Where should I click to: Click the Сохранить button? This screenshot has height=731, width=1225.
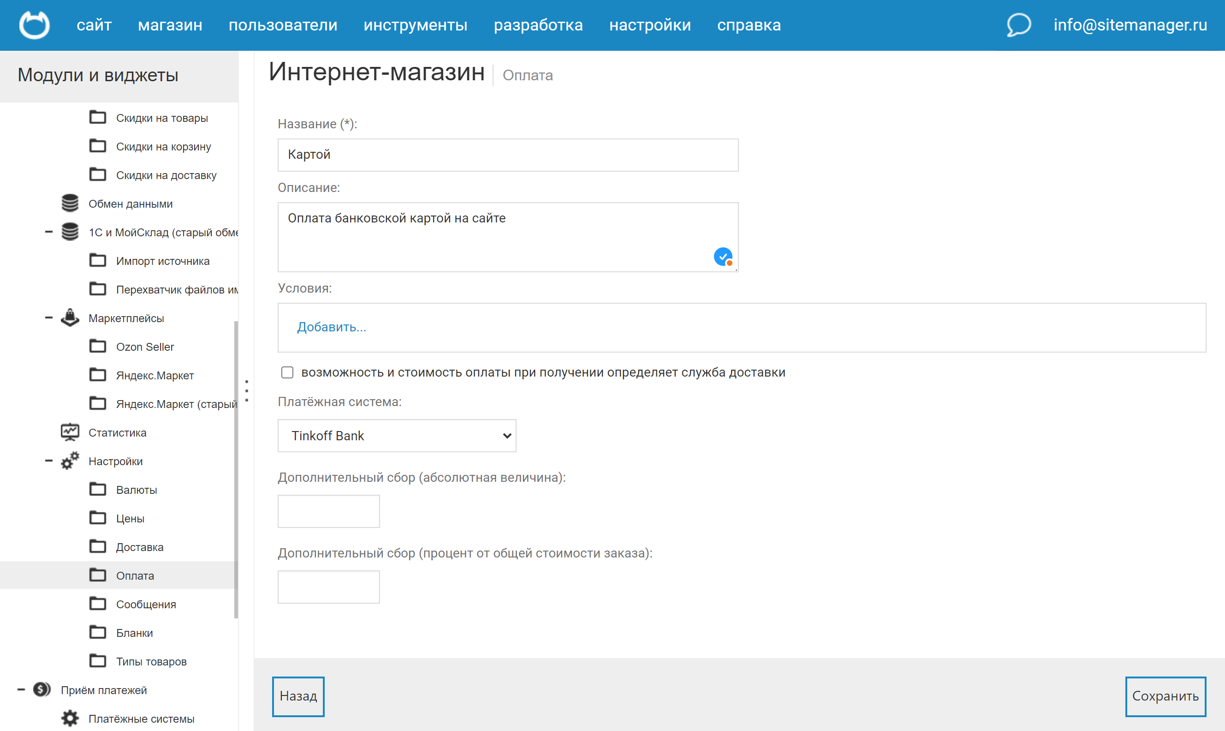click(1165, 695)
